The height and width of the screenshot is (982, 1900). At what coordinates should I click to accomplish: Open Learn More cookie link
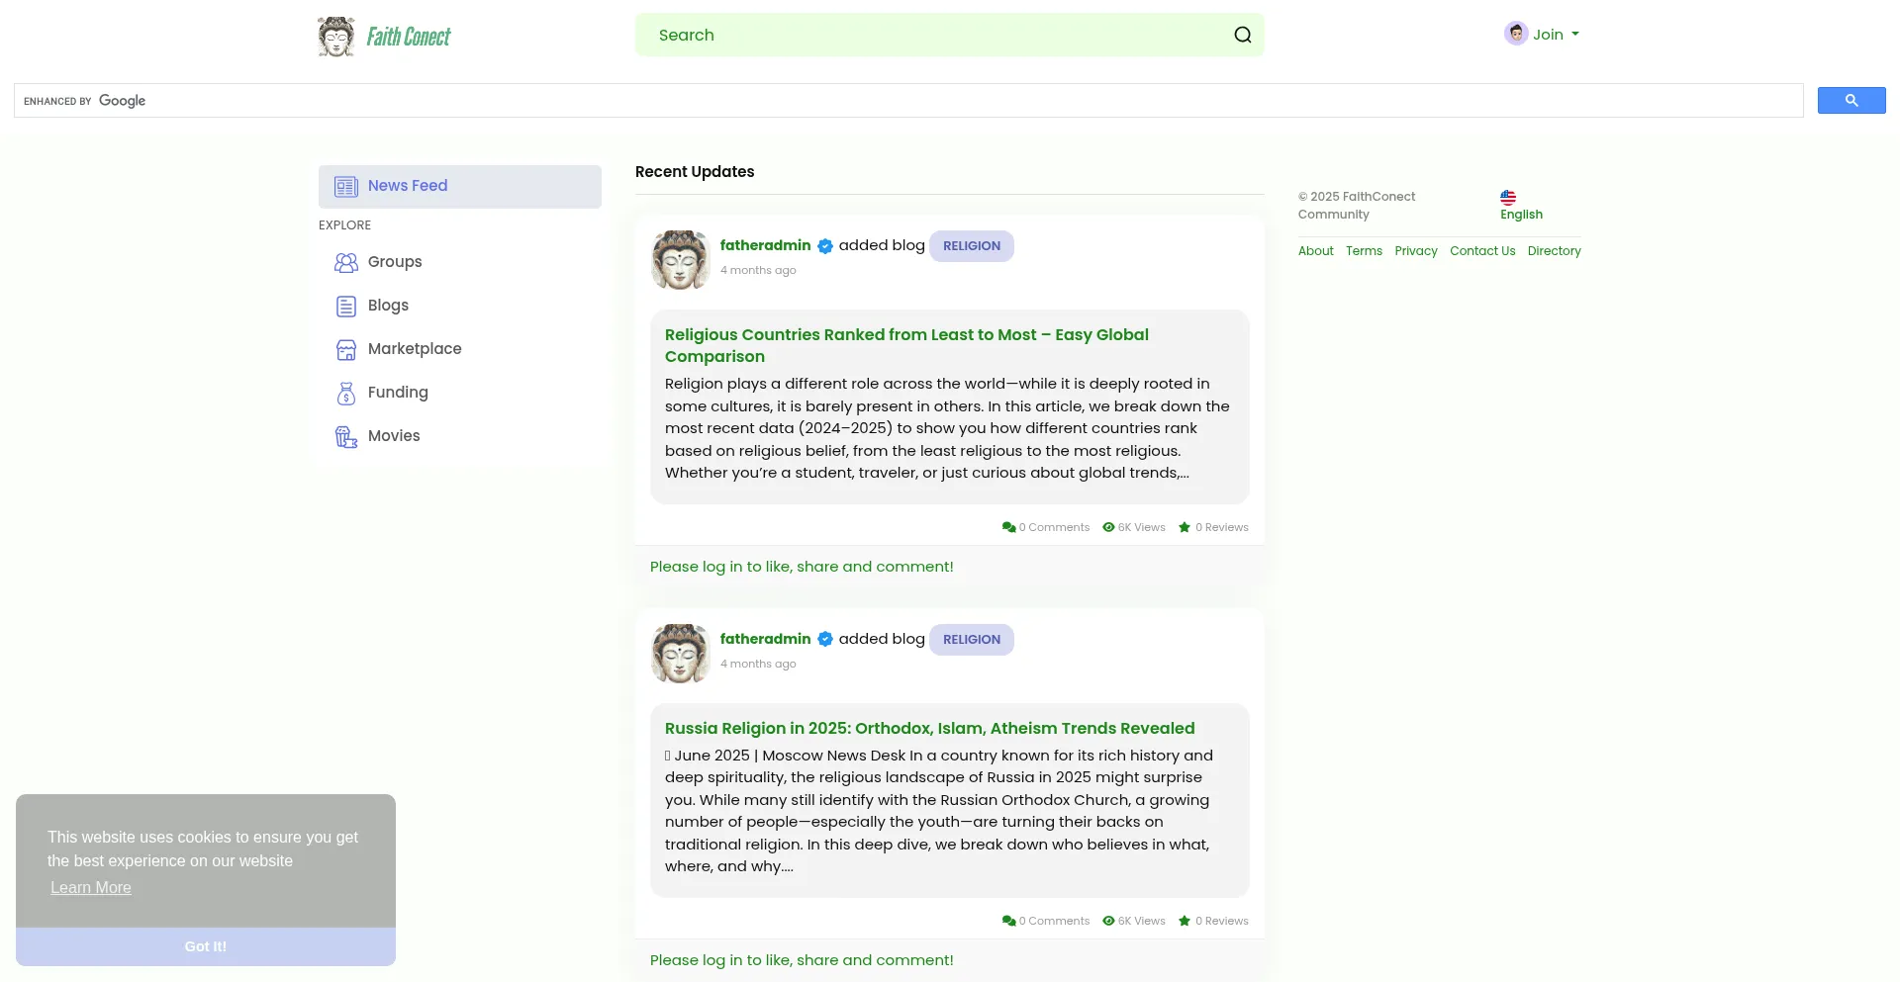click(91, 888)
